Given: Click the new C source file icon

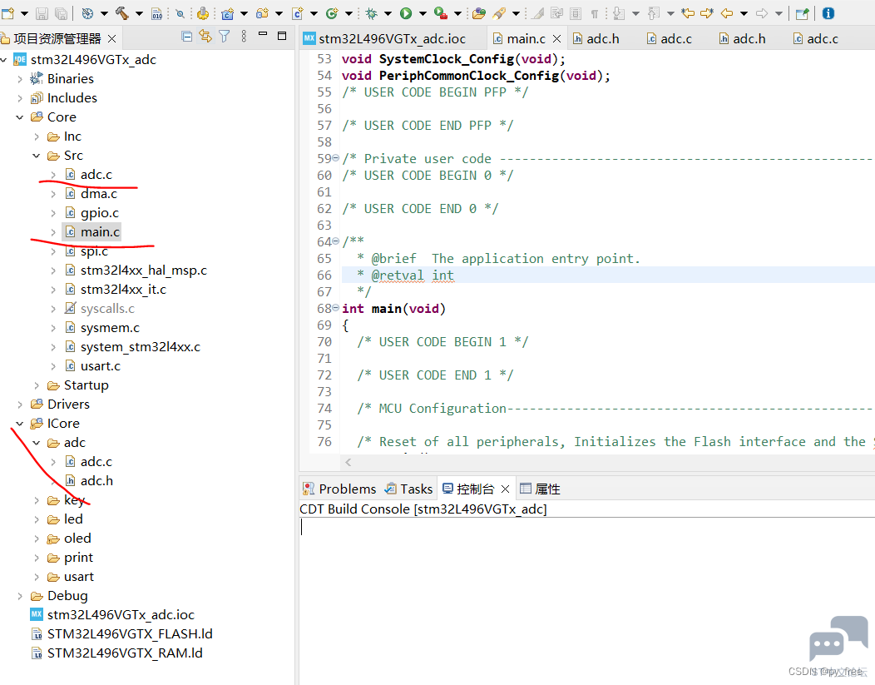Looking at the screenshot, I should pos(298,12).
